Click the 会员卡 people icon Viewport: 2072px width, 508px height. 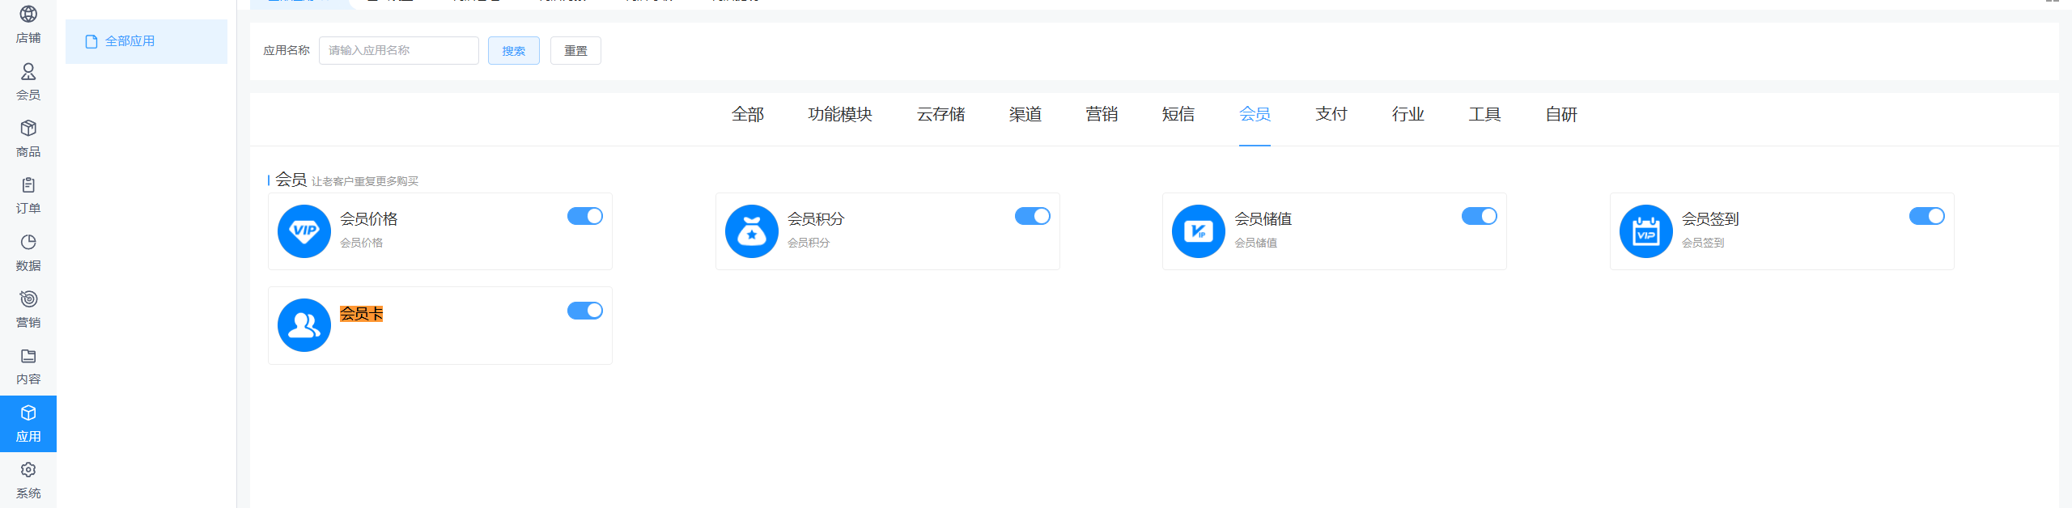304,325
